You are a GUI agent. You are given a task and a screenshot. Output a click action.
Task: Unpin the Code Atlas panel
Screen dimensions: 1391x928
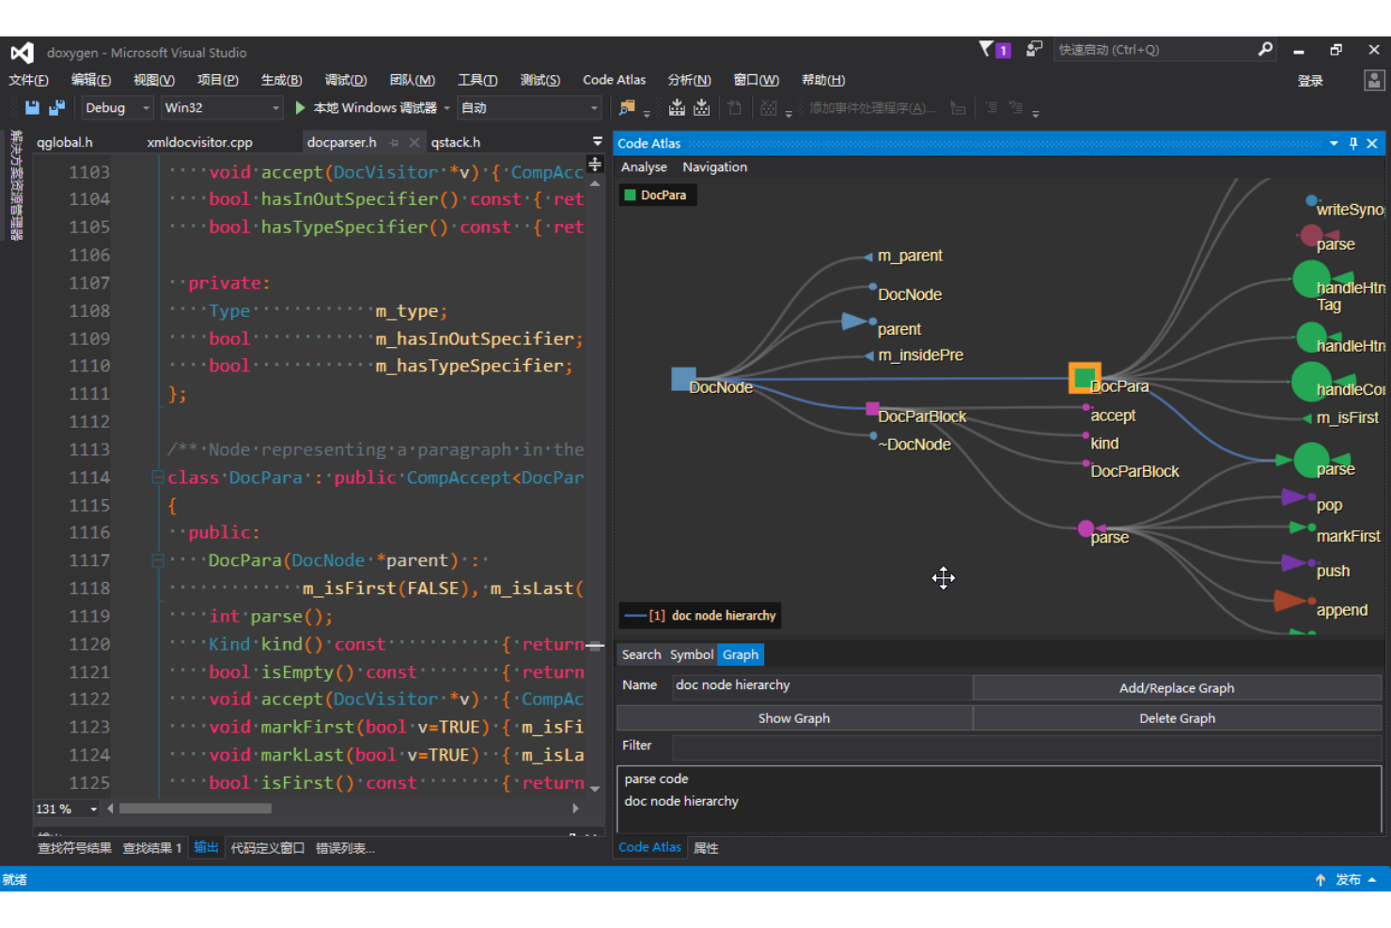click(1353, 143)
